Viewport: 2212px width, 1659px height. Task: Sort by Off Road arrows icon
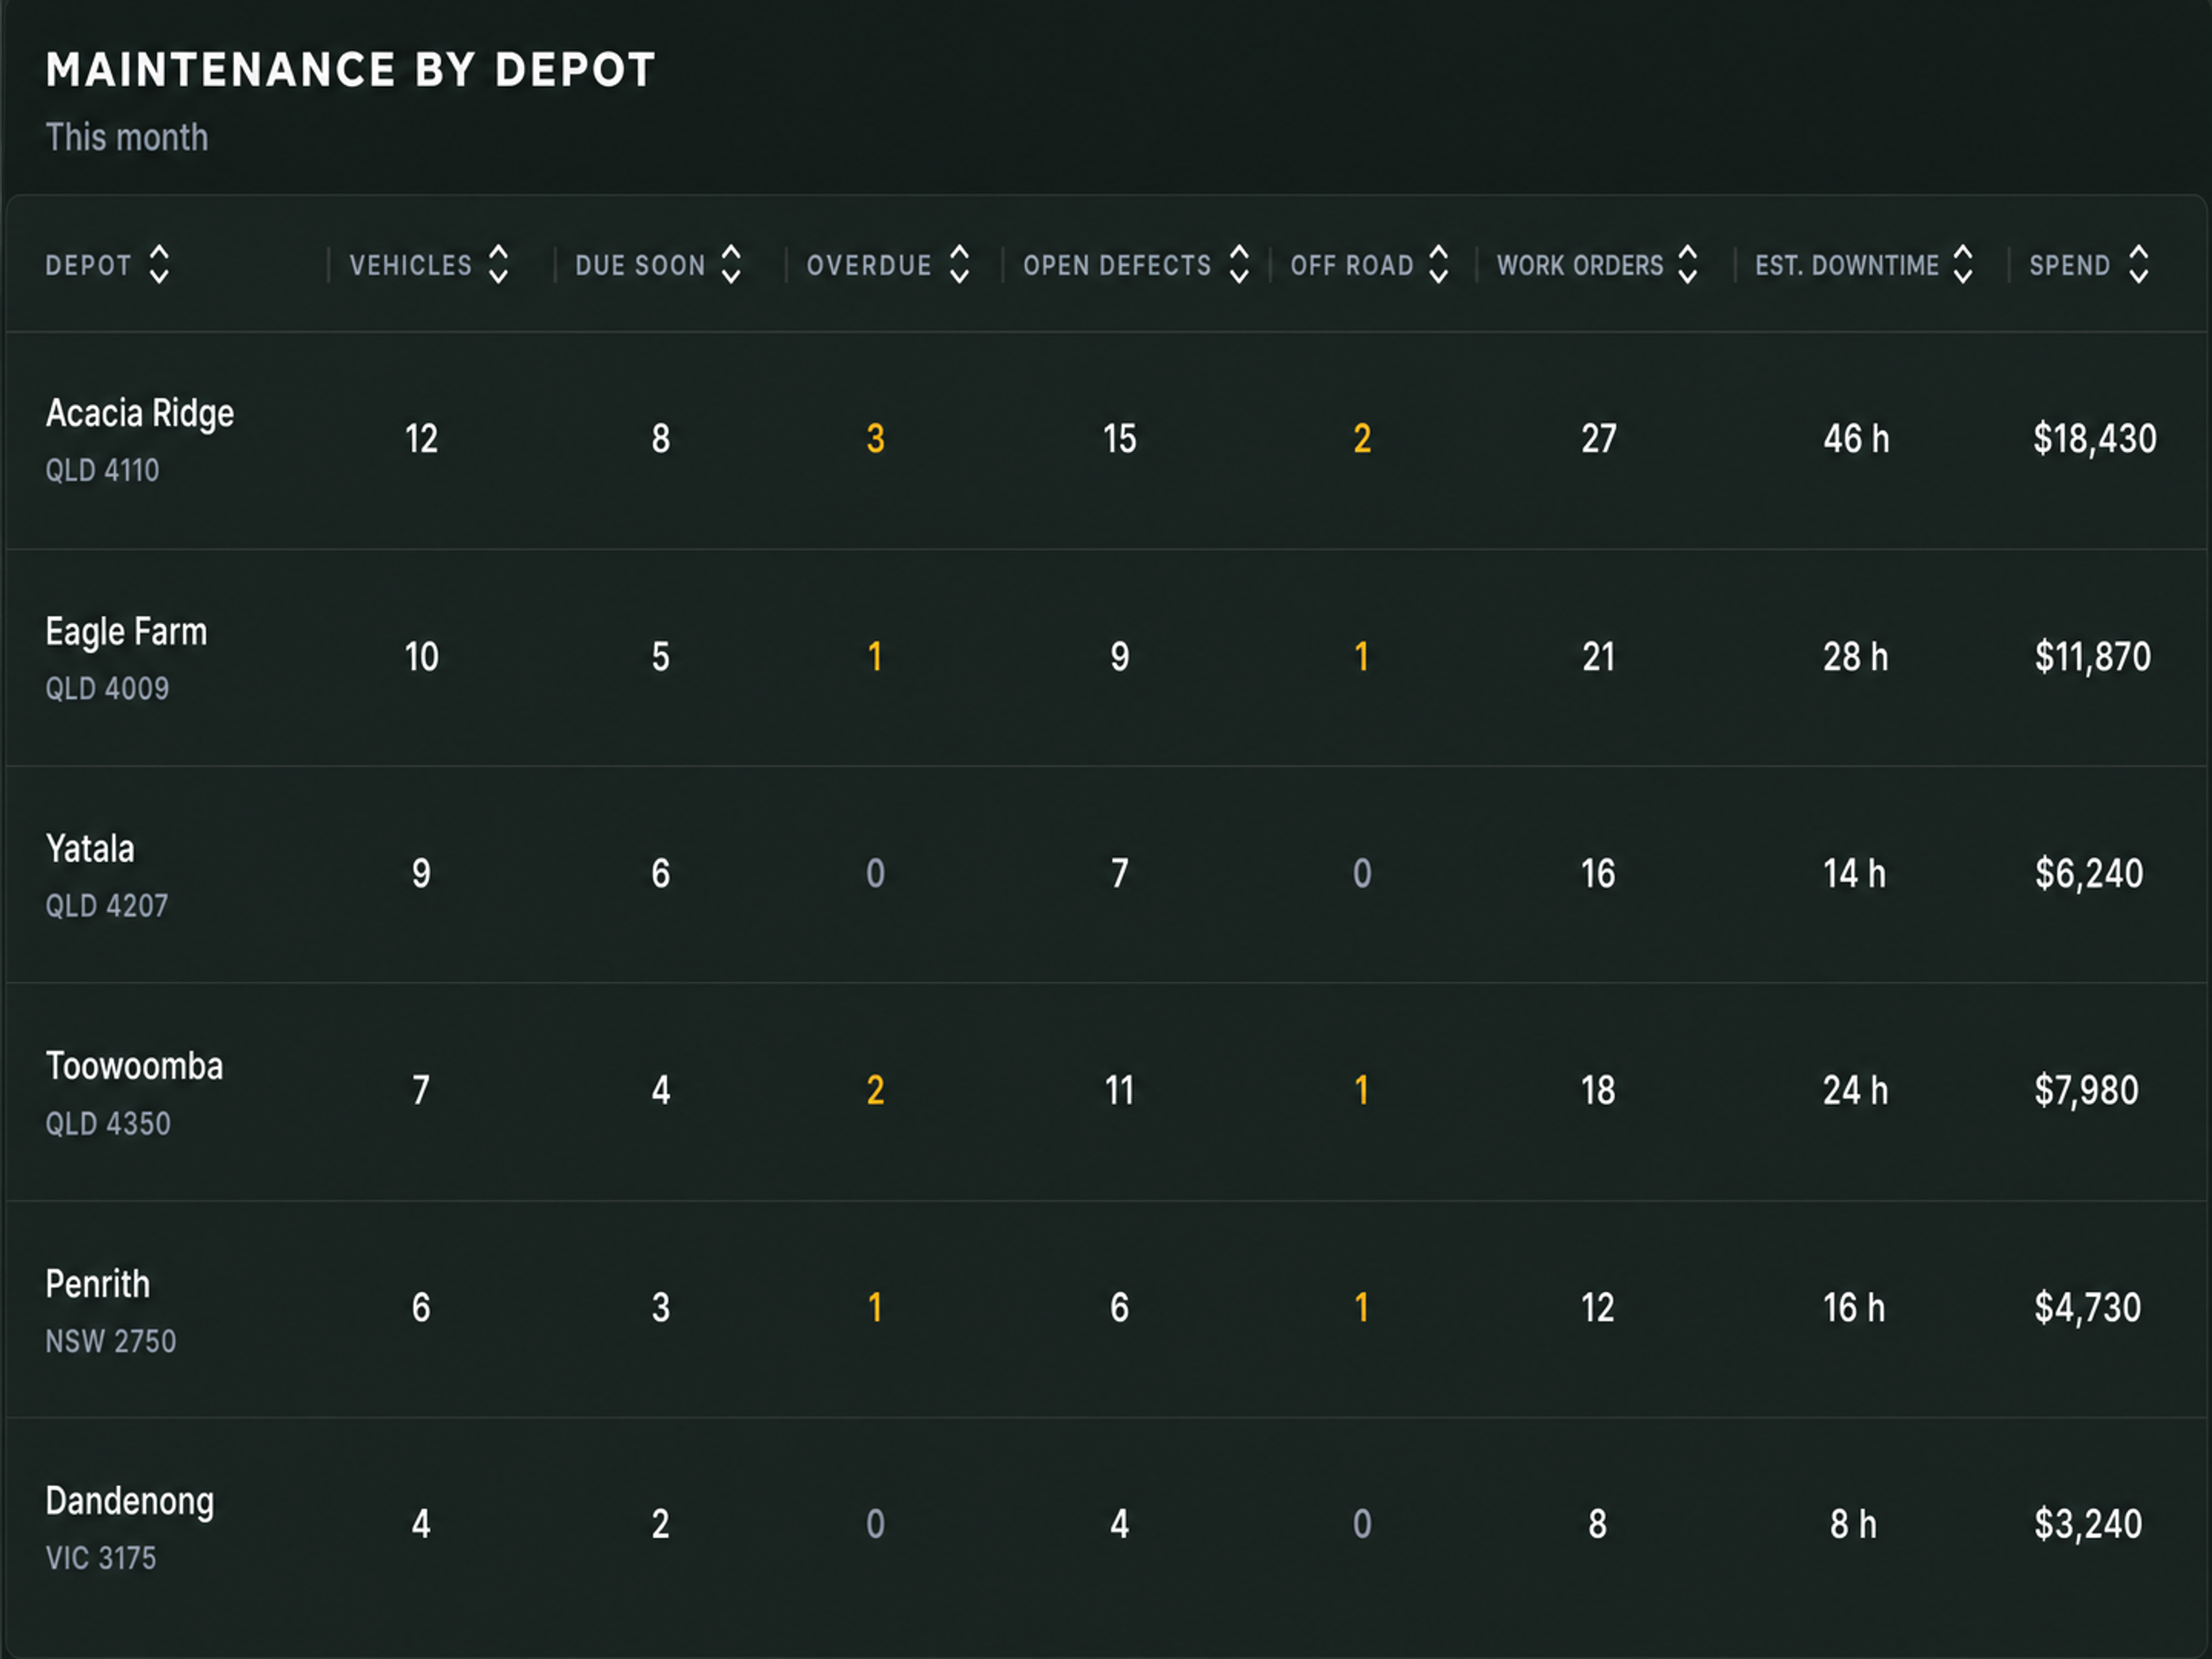coord(1439,265)
